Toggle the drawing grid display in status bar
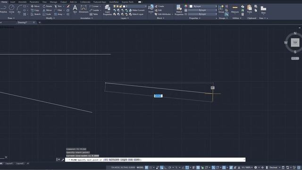Screen dimensions: 302x170 (x=147, y=168)
